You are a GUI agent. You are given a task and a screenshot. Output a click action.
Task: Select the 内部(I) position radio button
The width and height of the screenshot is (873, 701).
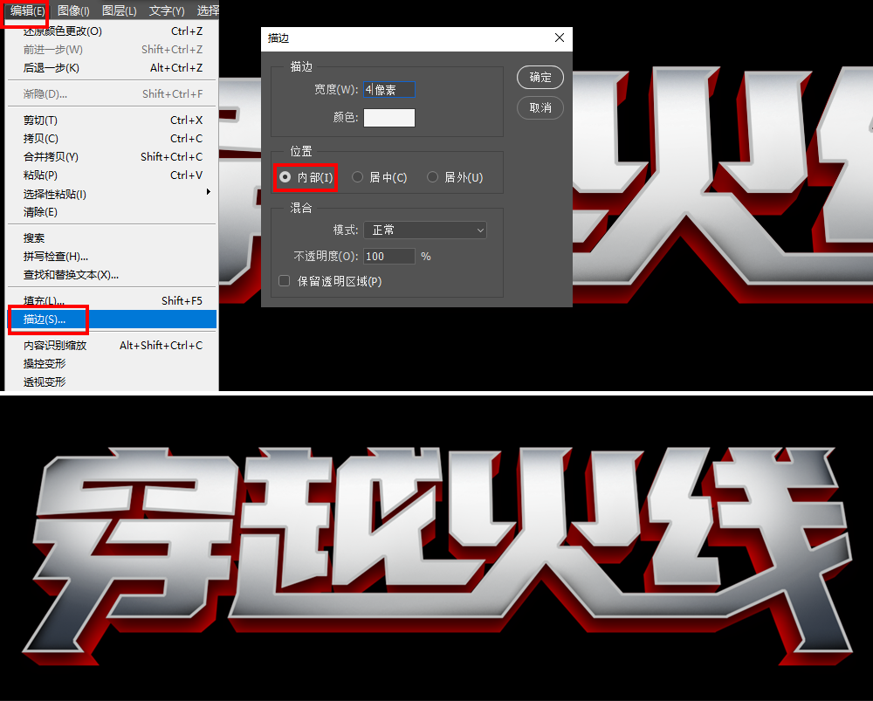click(x=285, y=177)
